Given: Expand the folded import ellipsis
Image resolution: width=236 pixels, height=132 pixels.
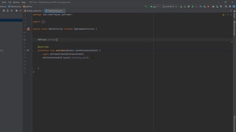Looking at the screenshot, I should (x=43, y=22).
